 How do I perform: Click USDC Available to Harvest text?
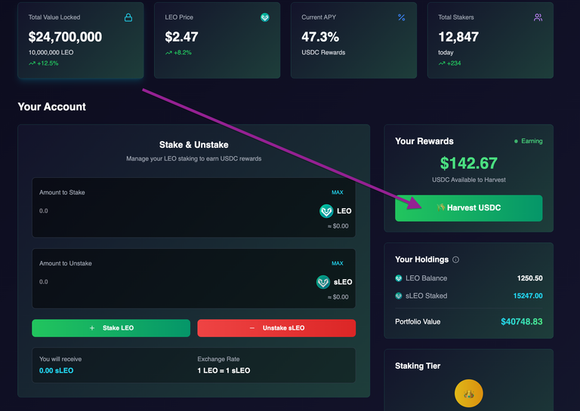point(469,179)
